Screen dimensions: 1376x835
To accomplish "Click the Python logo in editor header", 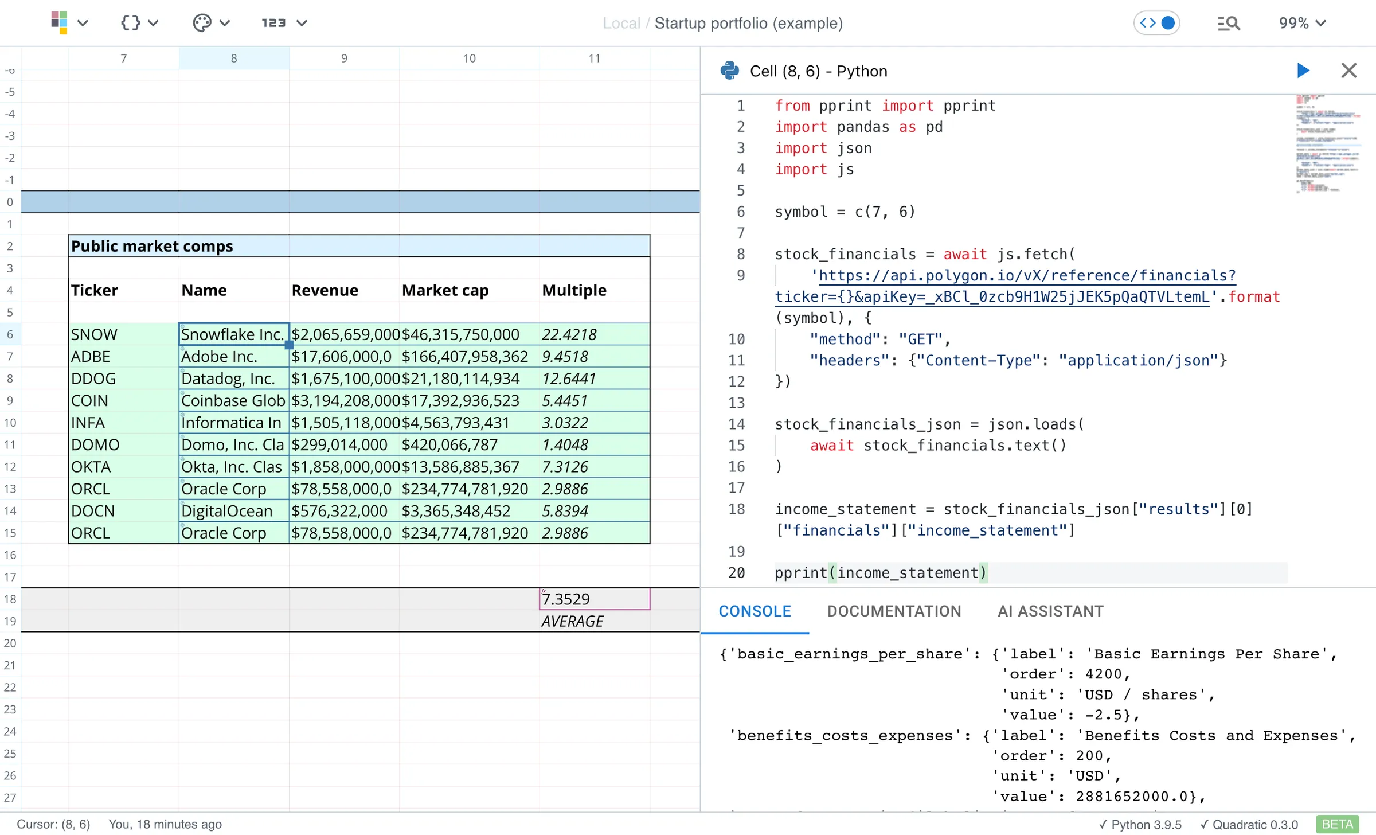I will [x=730, y=71].
